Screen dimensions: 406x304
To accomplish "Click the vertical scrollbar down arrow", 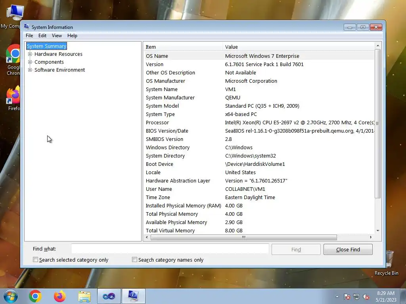I will pyautogui.click(x=378, y=231).
